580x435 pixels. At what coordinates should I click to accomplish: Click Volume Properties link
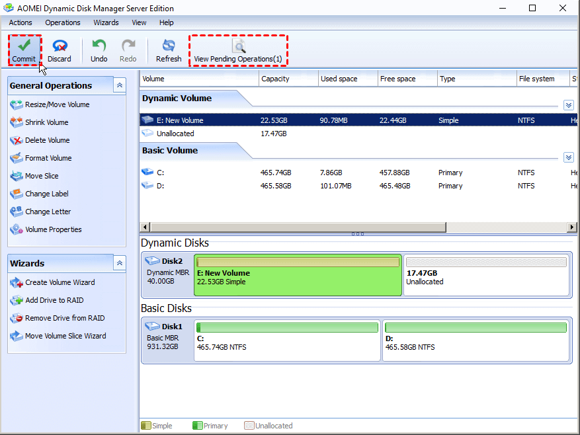coord(53,229)
